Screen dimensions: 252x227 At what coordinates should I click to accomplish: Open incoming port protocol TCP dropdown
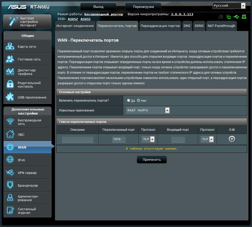207,139
